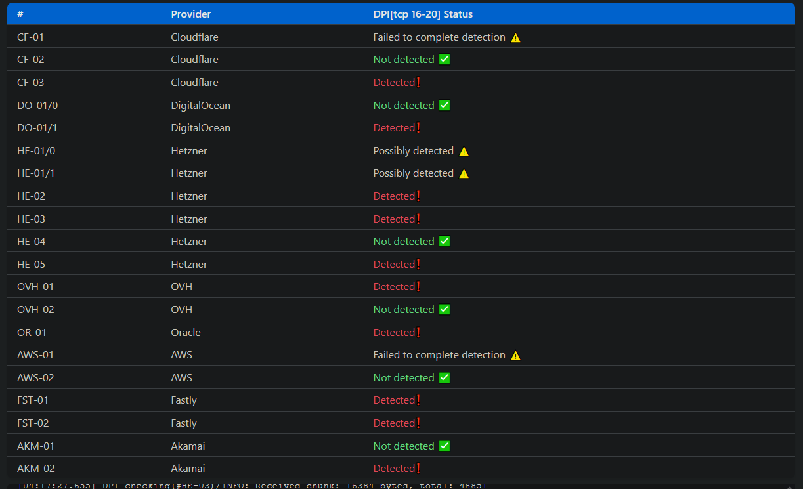803x489 pixels.
Task: Click the warning icon in the CF-01 row
Action: (x=515, y=37)
